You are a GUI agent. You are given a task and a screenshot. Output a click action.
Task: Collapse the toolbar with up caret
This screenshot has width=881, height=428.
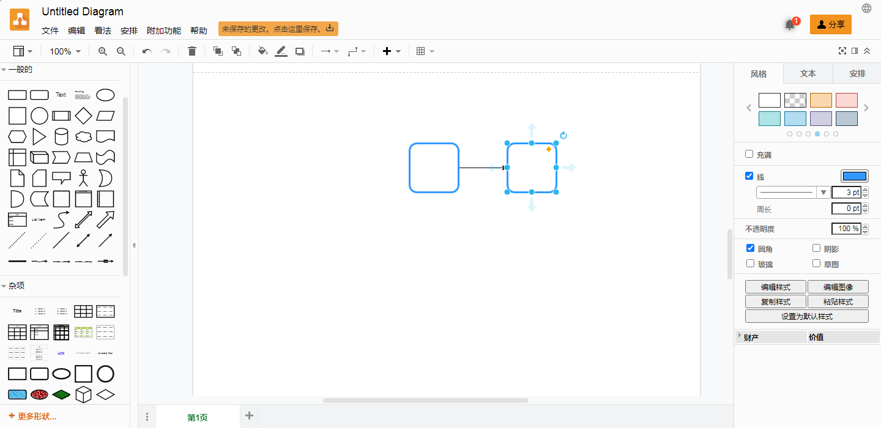[x=868, y=51]
